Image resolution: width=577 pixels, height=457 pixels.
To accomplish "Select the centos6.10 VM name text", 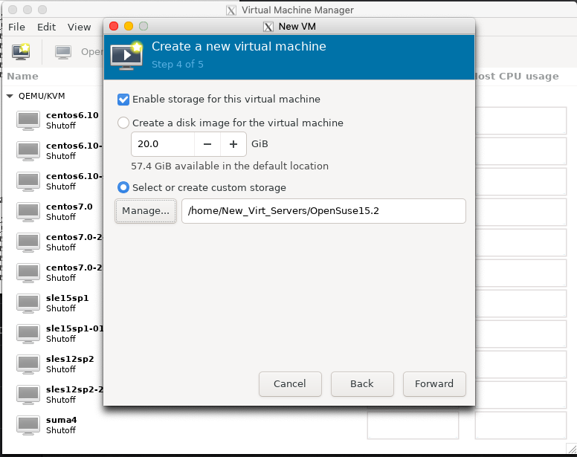I will [x=72, y=115].
